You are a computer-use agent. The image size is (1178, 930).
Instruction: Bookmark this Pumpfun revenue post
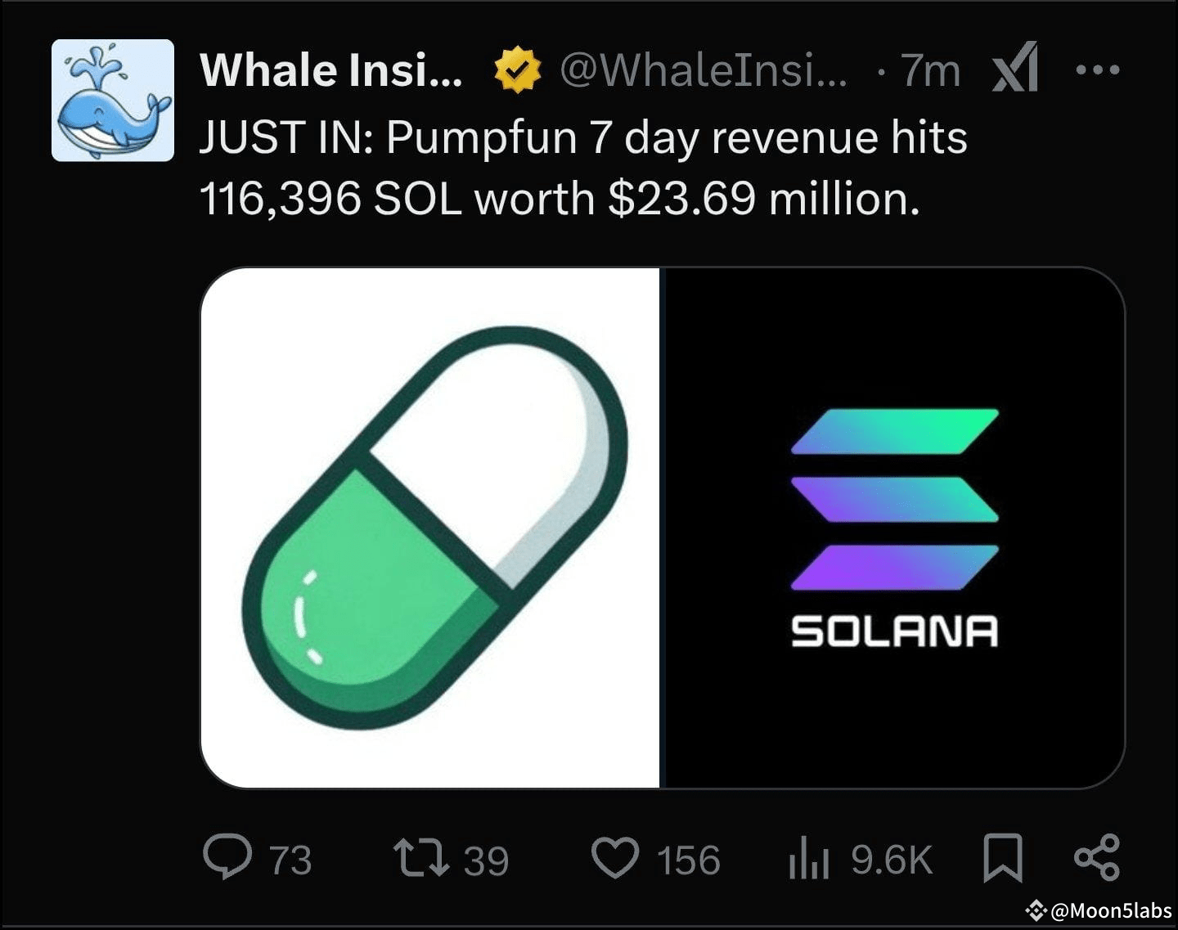point(1002,858)
